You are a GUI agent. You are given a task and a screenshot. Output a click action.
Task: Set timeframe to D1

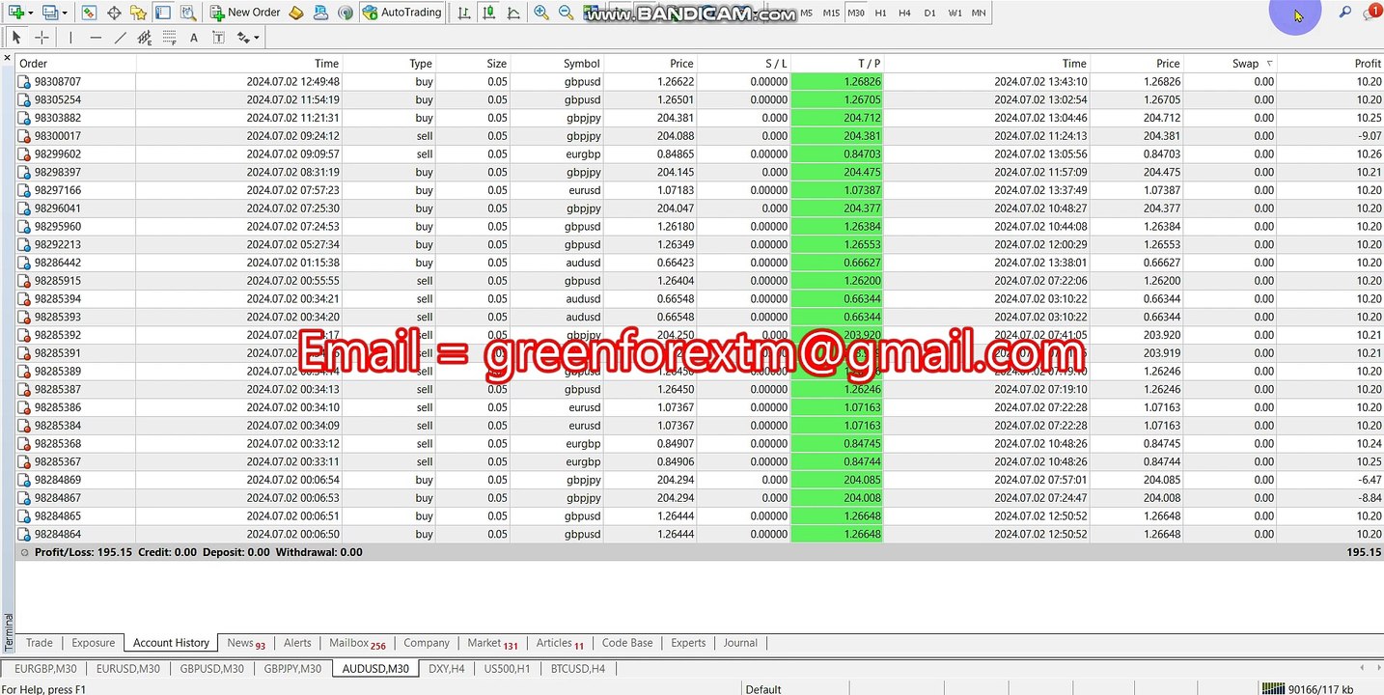pos(929,13)
